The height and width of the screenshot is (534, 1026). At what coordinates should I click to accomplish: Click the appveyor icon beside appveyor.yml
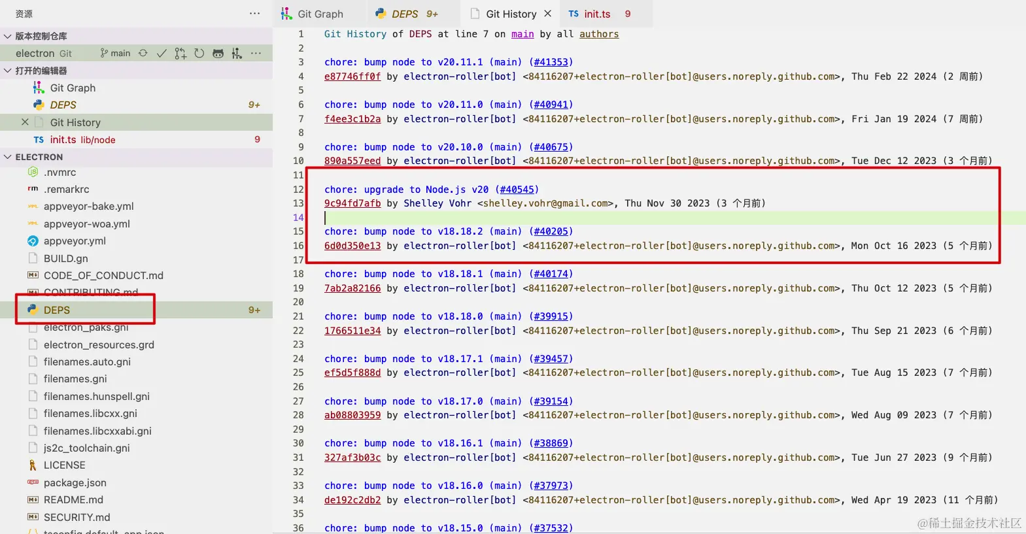click(x=33, y=241)
